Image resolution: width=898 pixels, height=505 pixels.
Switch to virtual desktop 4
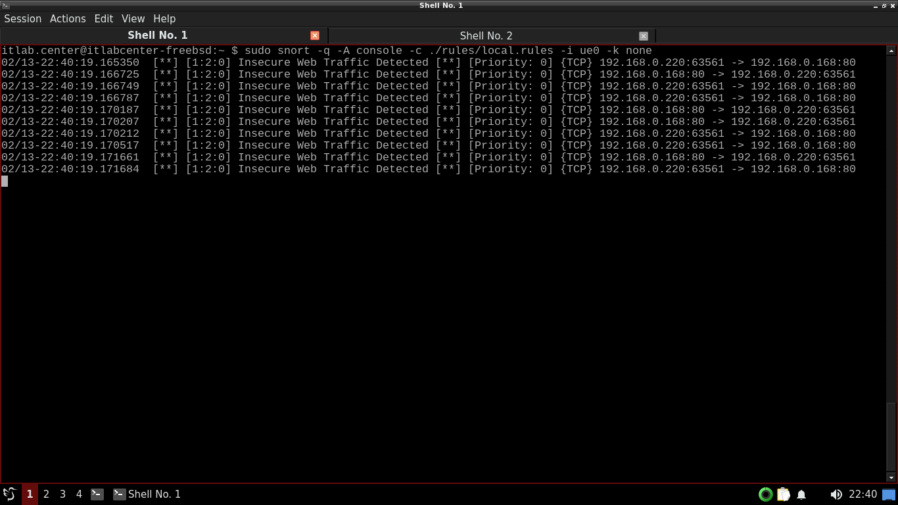point(79,494)
